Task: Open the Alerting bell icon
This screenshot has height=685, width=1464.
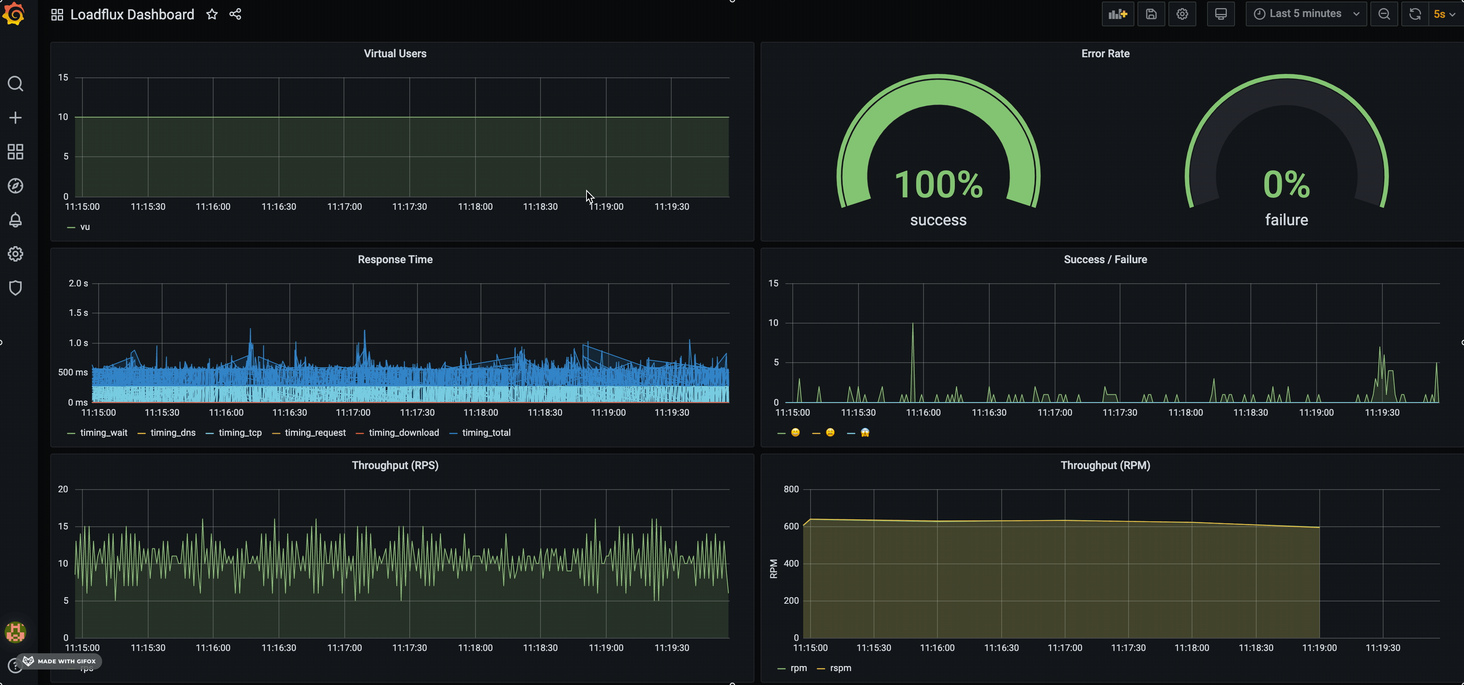Action: (x=15, y=220)
